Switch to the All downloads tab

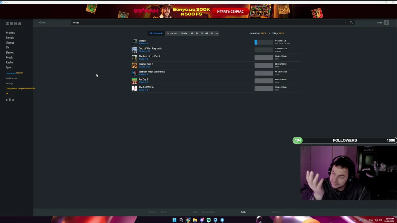pyautogui.click(x=156, y=33)
